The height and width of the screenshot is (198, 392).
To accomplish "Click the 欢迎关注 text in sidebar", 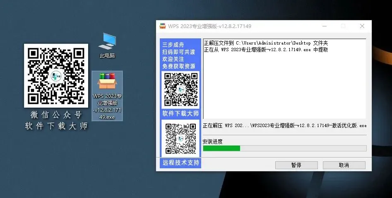I will (x=173, y=59).
